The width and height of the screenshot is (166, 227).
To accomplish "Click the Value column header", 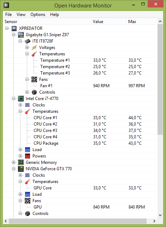I will 108,22.
